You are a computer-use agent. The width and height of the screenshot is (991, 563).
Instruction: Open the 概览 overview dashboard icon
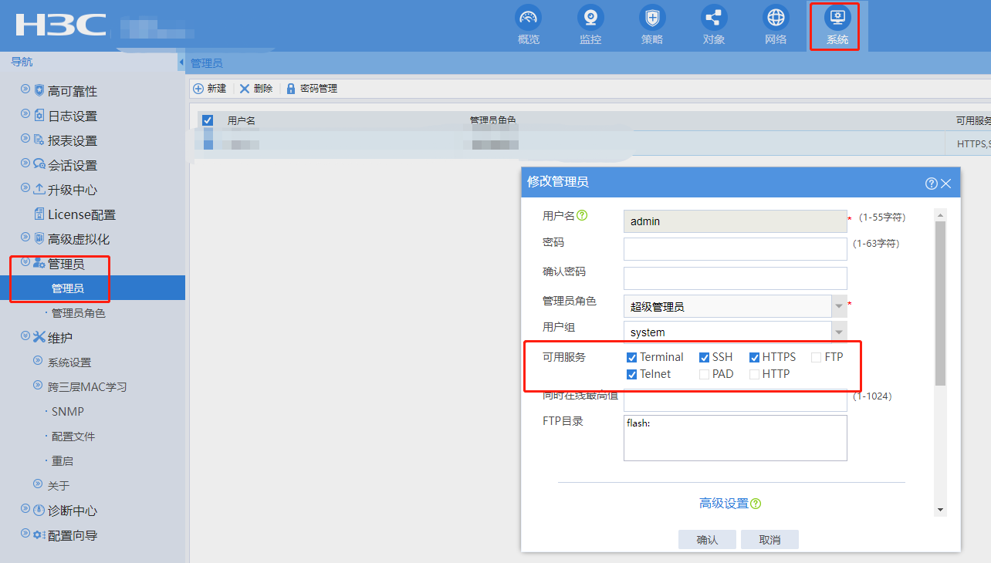pos(529,18)
